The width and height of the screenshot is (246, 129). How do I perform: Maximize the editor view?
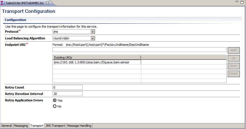coord(242,2)
